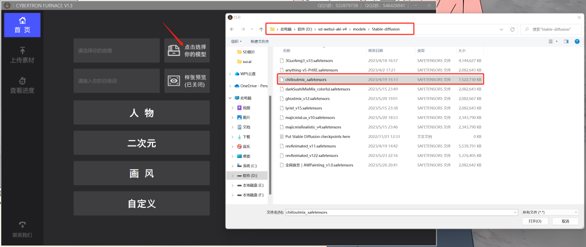Expand the WPS云盘 tree node

tap(230, 74)
